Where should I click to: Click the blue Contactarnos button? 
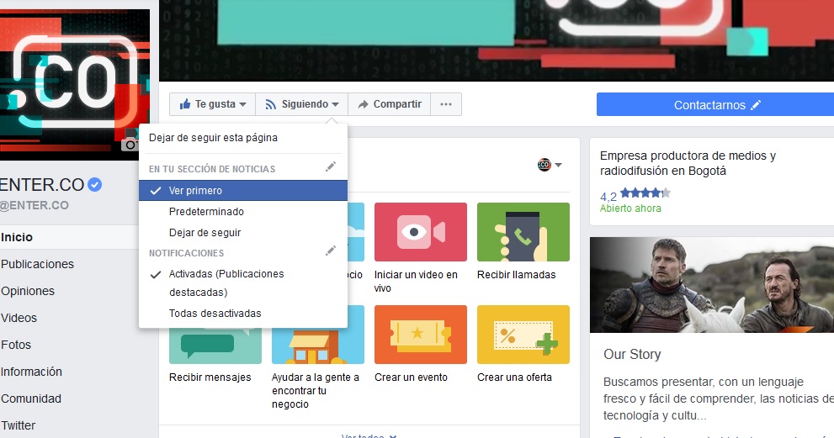click(714, 105)
